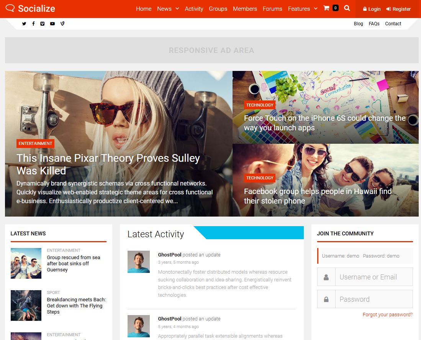Expand the Features menu dropdown arrow
421x340 pixels.
point(316,8)
